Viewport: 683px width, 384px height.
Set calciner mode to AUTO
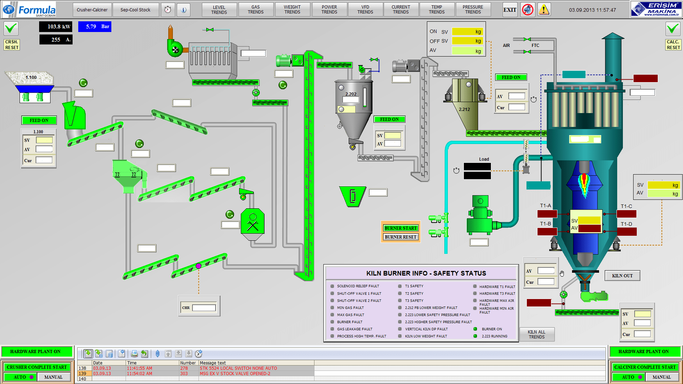tap(628, 377)
